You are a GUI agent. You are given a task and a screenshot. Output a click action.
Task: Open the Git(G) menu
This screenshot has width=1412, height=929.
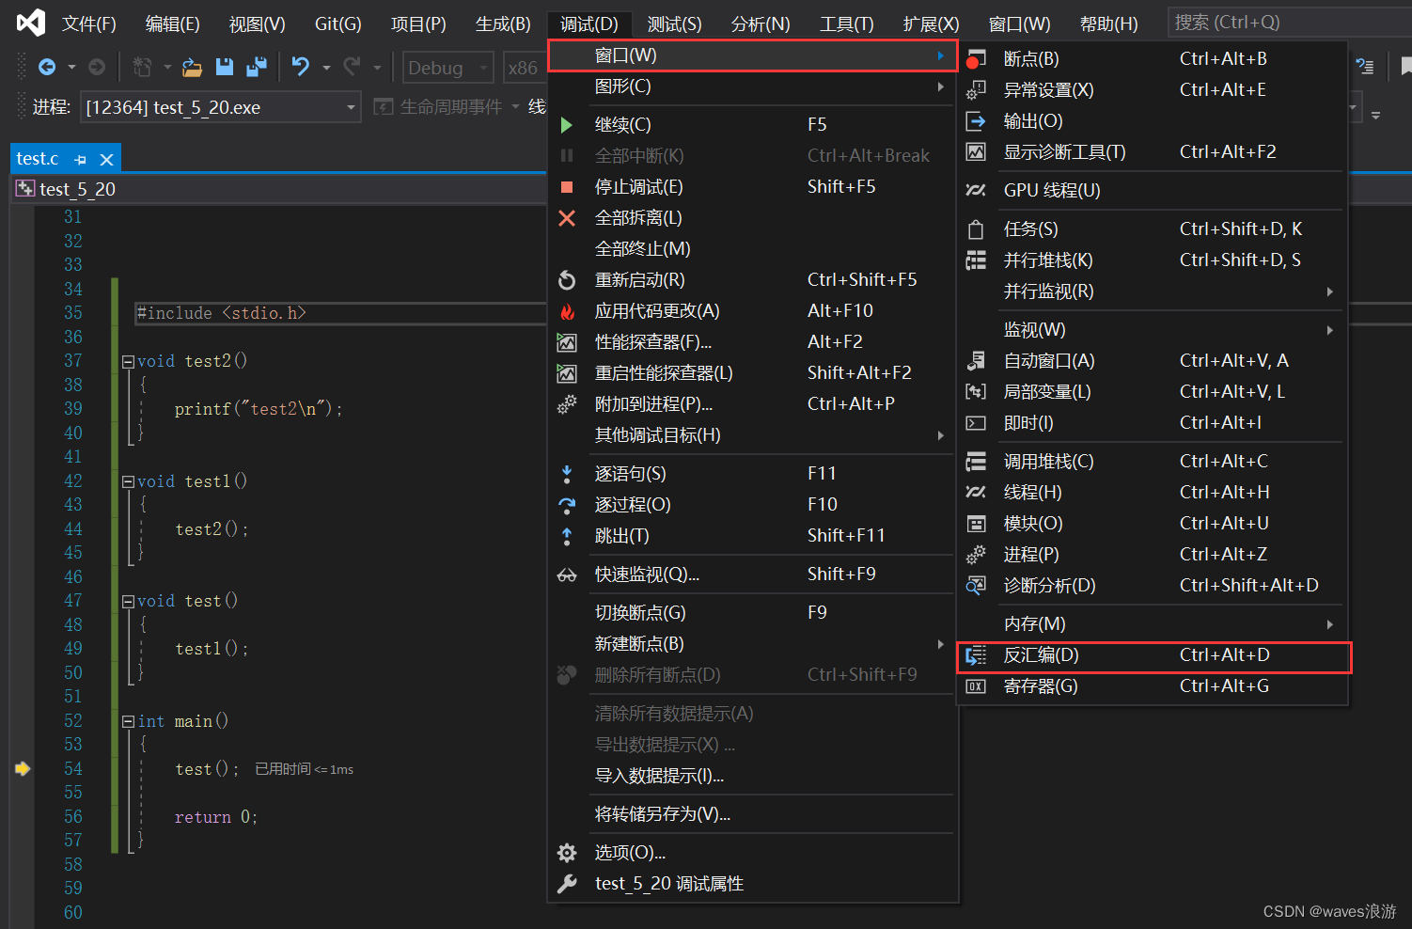point(337,24)
